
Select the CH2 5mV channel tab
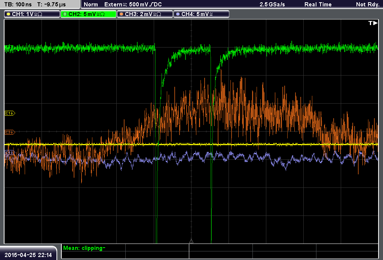coord(88,14)
